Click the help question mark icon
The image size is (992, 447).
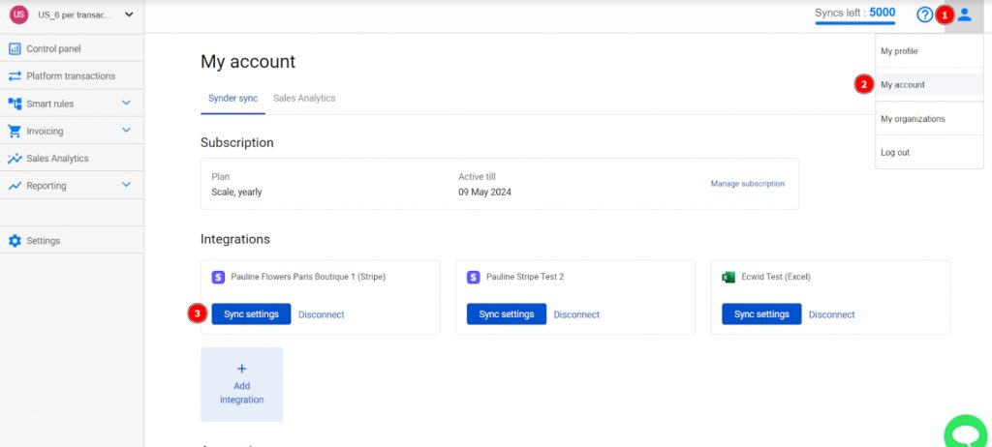(924, 14)
